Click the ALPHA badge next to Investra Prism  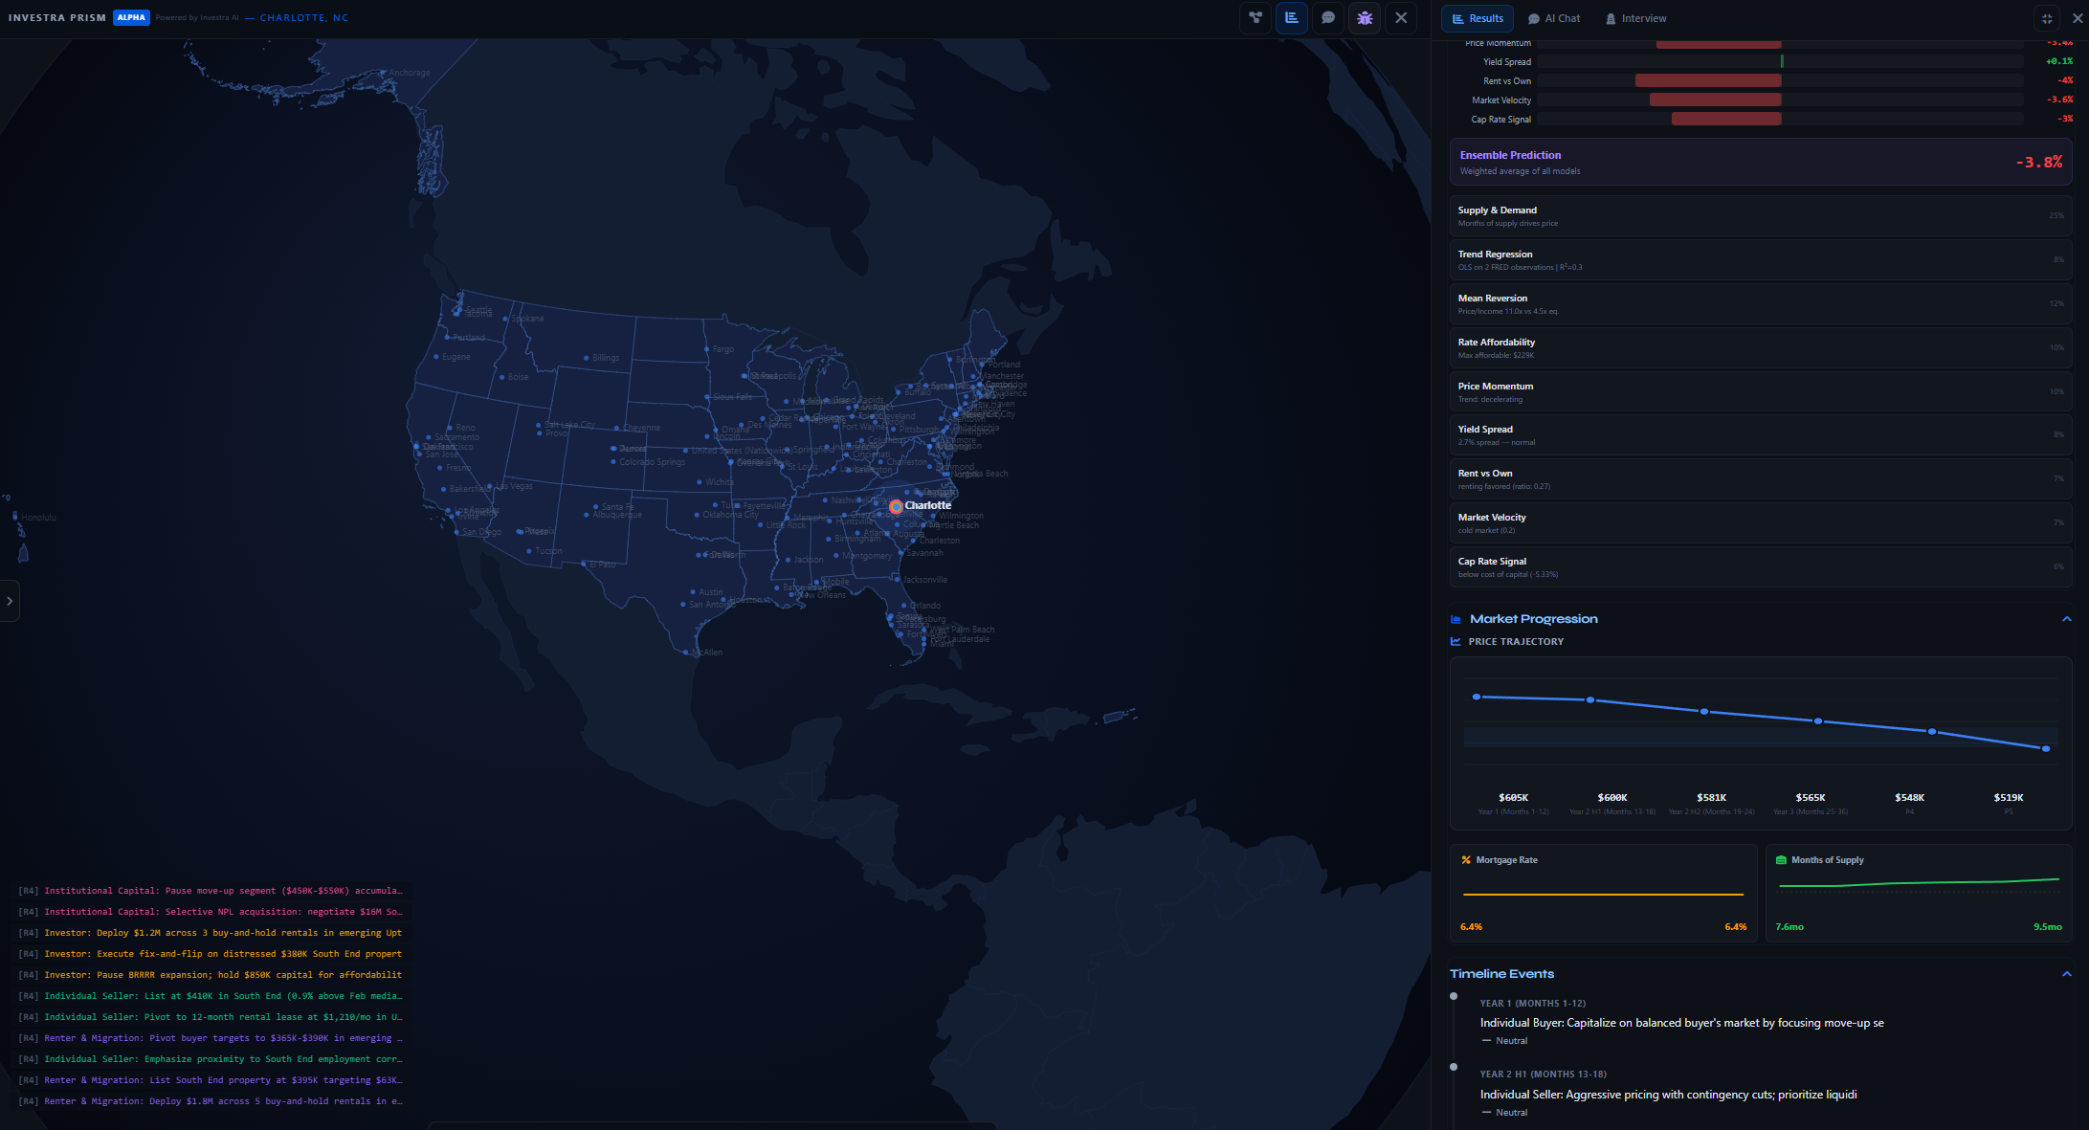pyautogui.click(x=131, y=17)
